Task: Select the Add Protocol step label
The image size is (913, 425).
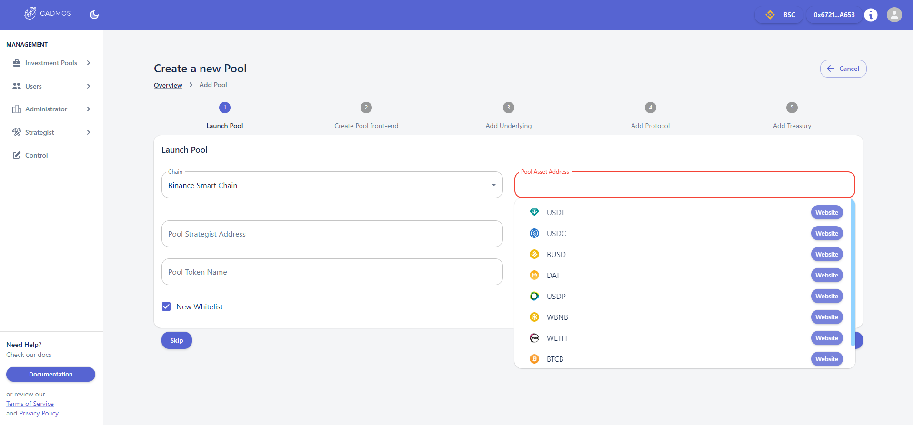Action: pyautogui.click(x=651, y=126)
